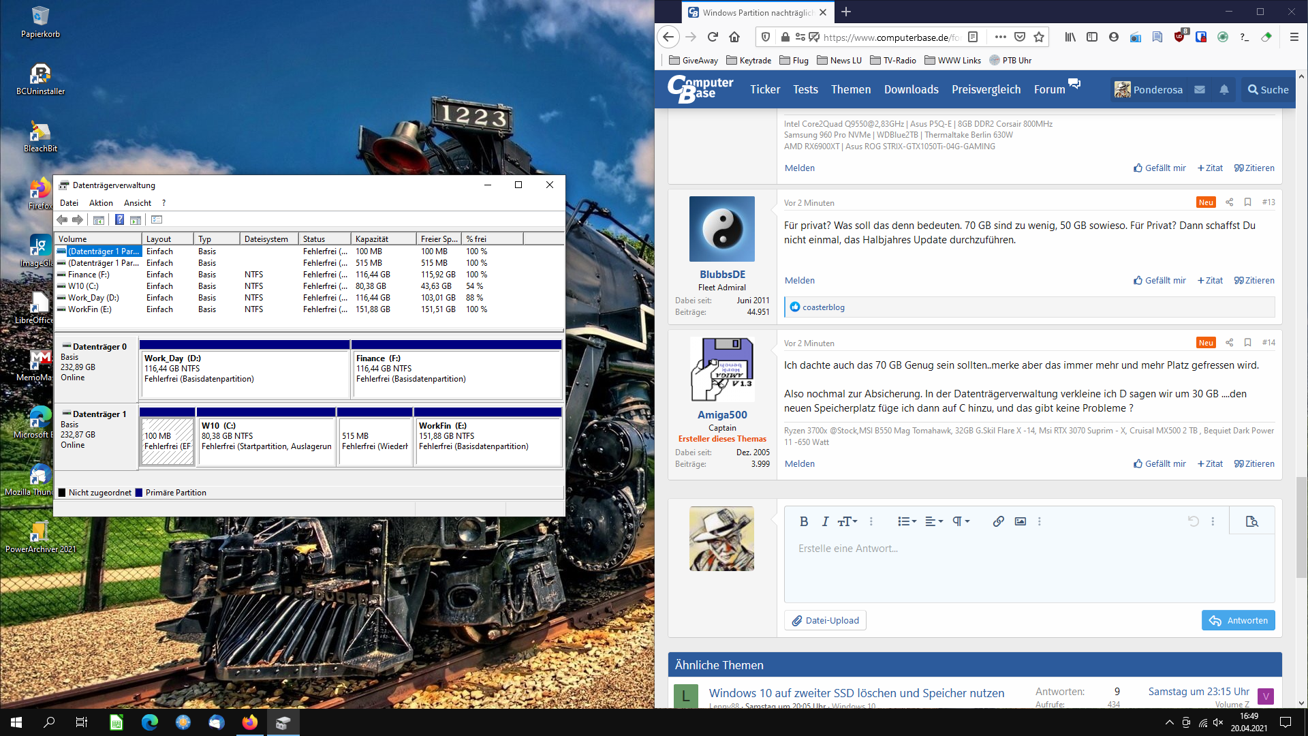Open notifications bell in ComputerBase header
The width and height of the screenshot is (1308, 736).
[1224, 89]
